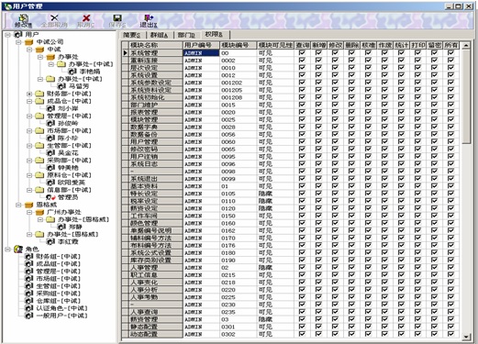Switch to the 部门 tab
Screen dimensions: 478x344
pyautogui.click(x=186, y=35)
